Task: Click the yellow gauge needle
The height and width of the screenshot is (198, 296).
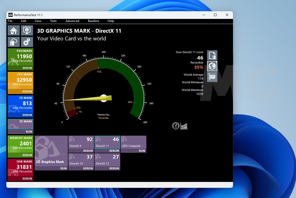Action: [x=88, y=98]
